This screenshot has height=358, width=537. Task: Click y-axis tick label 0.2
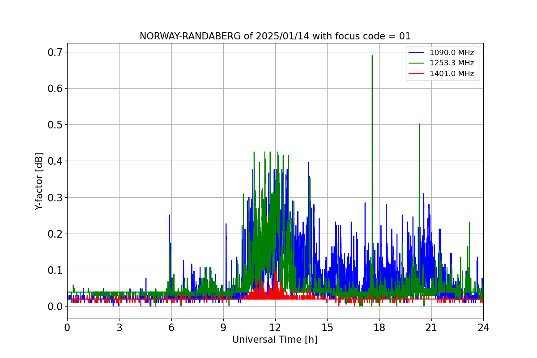[x=55, y=234]
